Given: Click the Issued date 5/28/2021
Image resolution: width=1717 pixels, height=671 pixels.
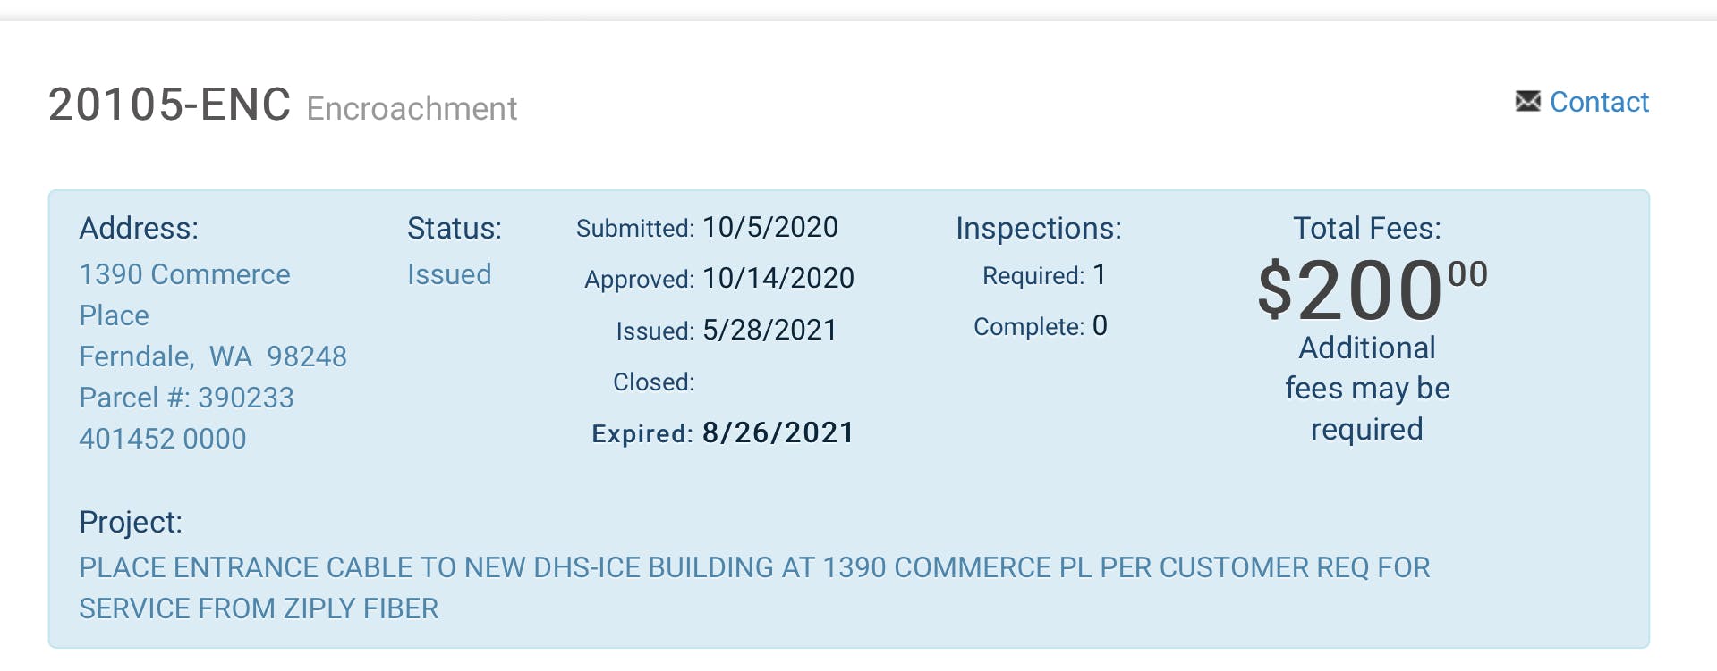Looking at the screenshot, I should pyautogui.click(x=769, y=330).
